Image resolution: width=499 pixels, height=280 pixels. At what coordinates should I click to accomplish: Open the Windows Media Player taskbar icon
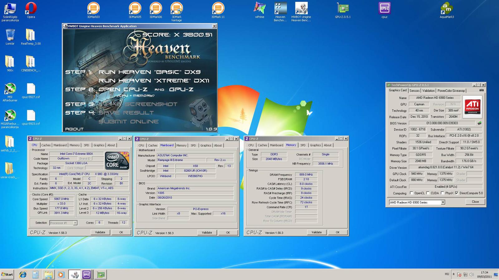(61, 274)
